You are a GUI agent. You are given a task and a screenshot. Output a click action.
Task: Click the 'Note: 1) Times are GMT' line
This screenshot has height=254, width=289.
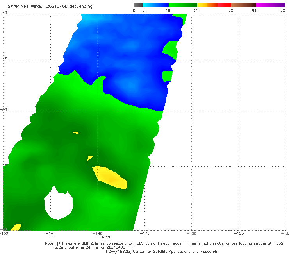click(x=164, y=243)
